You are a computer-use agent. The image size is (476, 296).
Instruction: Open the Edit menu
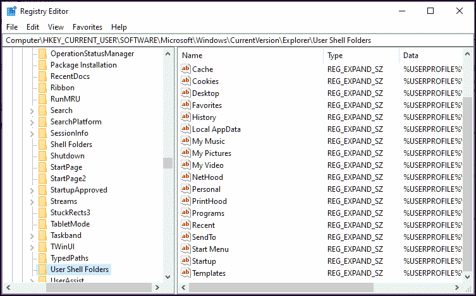pos(33,27)
